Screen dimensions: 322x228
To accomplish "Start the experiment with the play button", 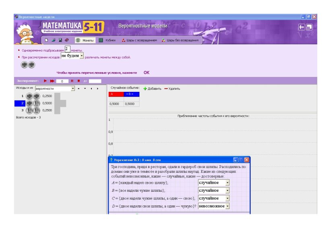I will coord(45,81).
